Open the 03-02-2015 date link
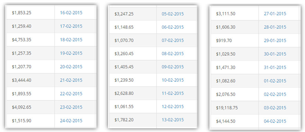The image size is (305, 132). click(x=275, y=108)
